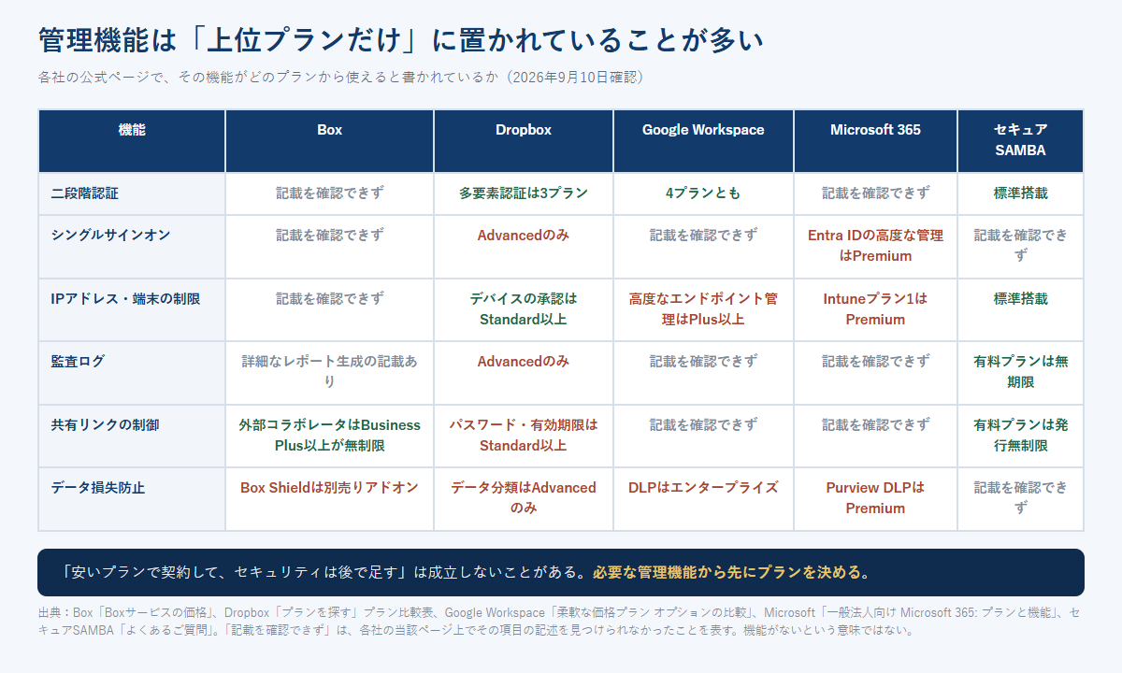Click 記載を確認できず in 二段階認証 Box cell
Image resolution: width=1122 pixels, height=673 pixels.
click(x=329, y=193)
